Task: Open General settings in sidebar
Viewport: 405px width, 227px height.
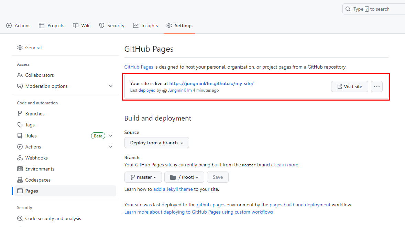Action: coord(65,48)
